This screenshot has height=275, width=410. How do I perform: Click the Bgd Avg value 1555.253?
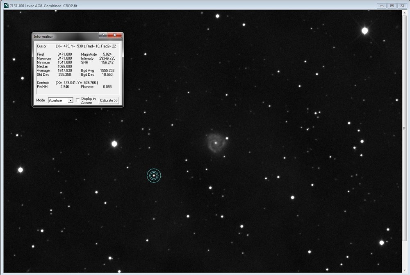coord(107,70)
